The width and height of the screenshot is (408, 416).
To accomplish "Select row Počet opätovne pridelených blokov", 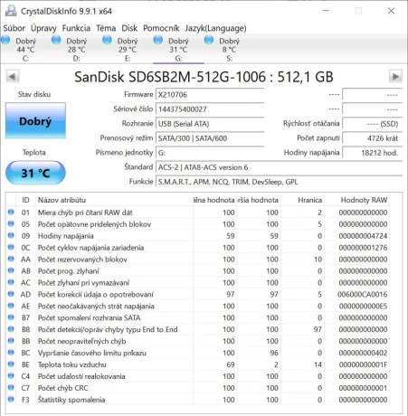I will pyautogui.click(x=198, y=224).
